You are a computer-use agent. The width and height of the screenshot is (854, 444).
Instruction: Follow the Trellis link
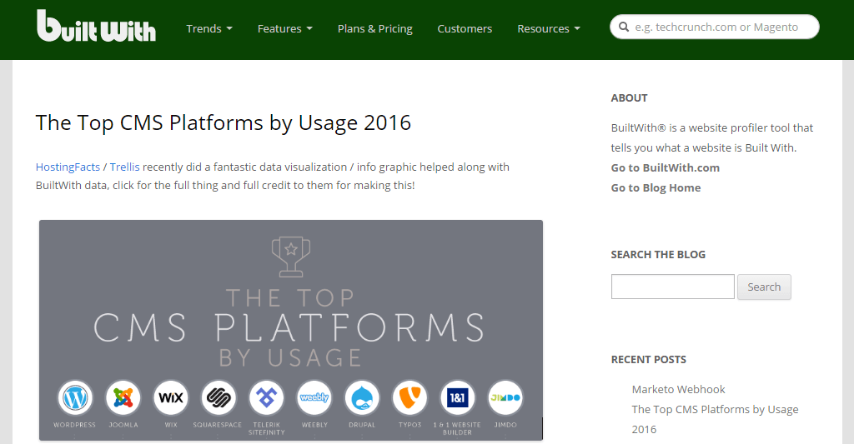click(x=125, y=167)
